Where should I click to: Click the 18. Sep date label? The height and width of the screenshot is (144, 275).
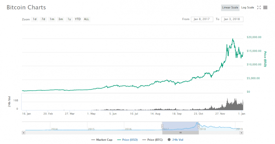pyautogui.click(x=177, y=114)
